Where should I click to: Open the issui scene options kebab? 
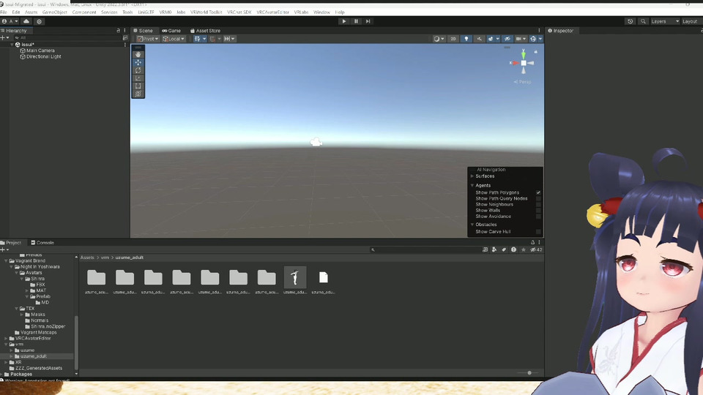point(125,45)
